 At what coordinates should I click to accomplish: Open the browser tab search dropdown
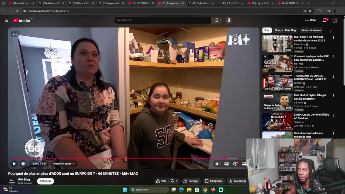coord(4,3)
